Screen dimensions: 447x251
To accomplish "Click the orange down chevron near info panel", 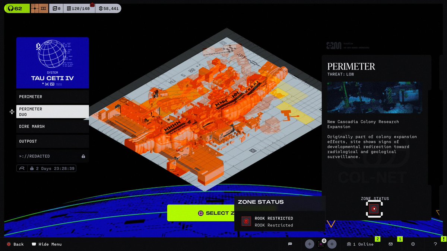I will 331,224.
